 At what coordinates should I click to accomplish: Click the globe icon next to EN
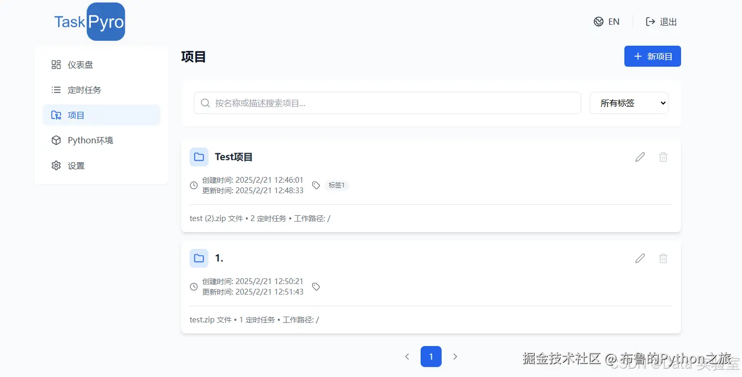(x=598, y=22)
